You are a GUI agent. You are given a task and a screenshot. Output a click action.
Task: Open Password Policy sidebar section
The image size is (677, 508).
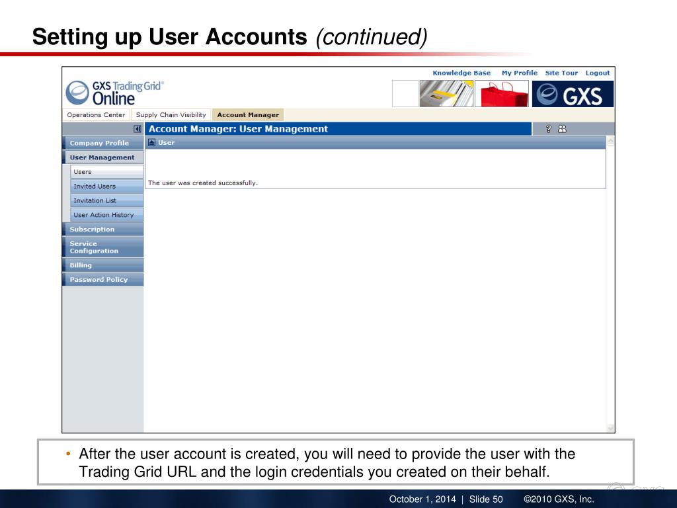coord(103,280)
